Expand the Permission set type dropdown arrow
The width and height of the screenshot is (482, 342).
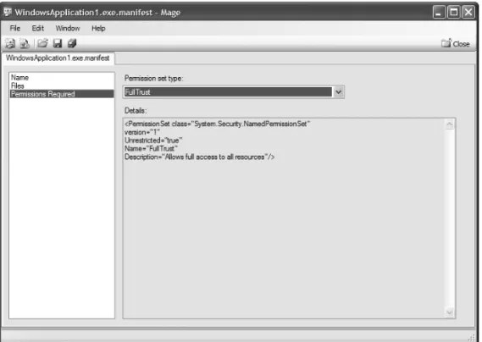pos(339,92)
